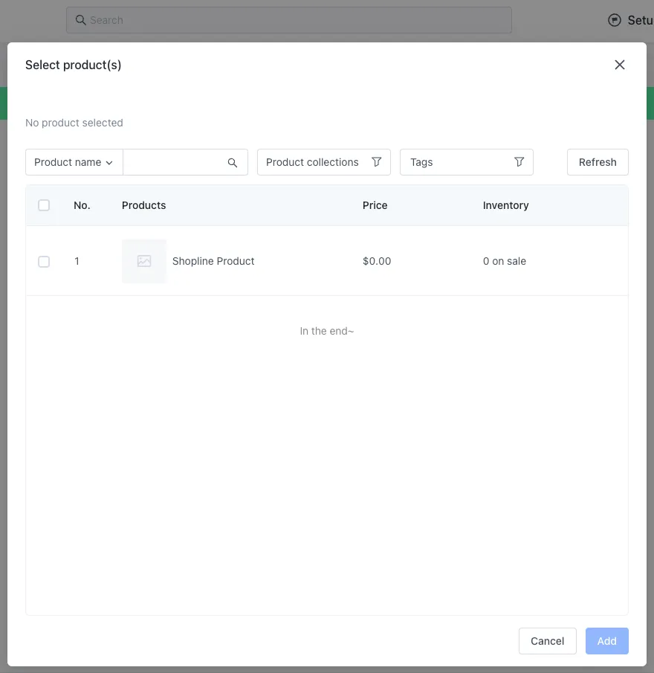Click the Products column header
This screenshot has height=673, width=654.
pos(144,205)
